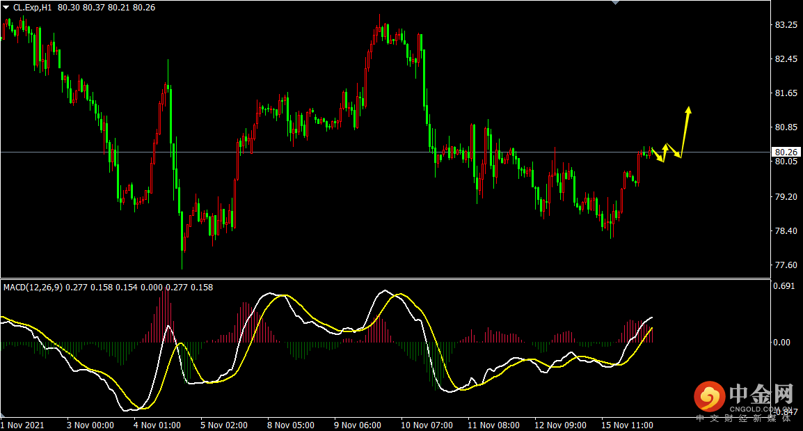The width and height of the screenshot is (803, 431).
Task: Click the 83.25 price axis label
Action: click(x=786, y=25)
